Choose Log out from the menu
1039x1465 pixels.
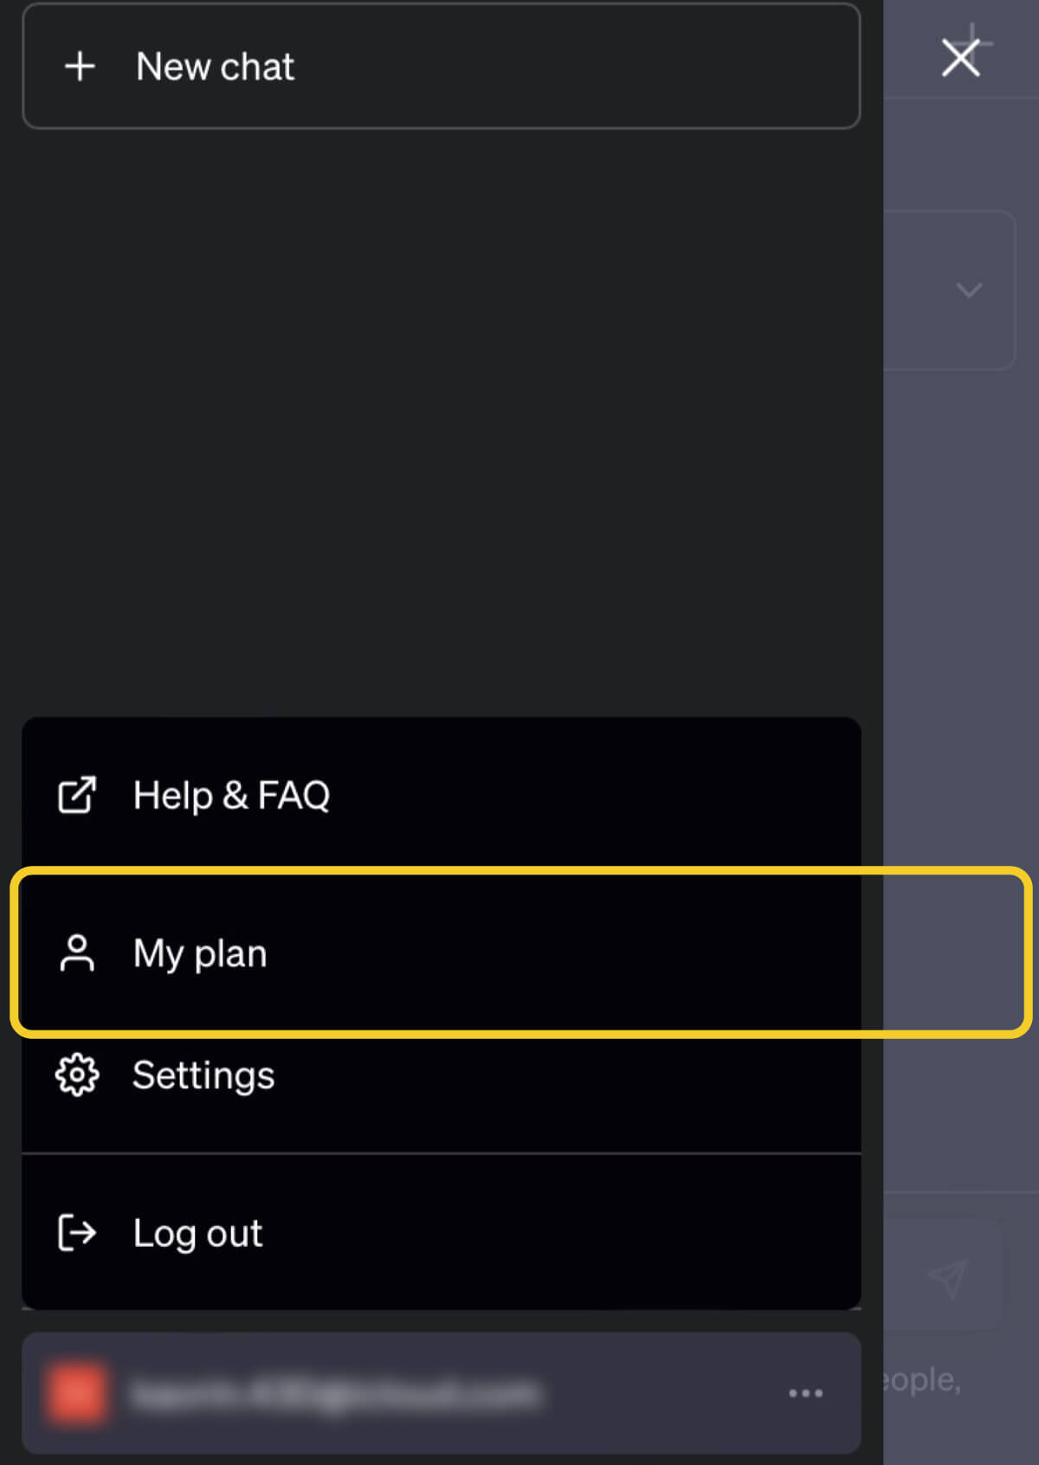pyautogui.click(x=197, y=1233)
